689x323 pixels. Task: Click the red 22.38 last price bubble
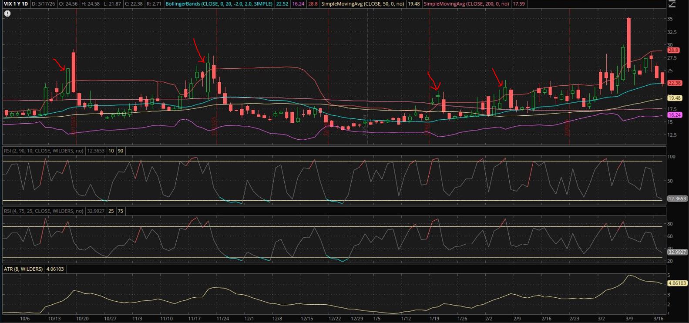tap(674, 83)
